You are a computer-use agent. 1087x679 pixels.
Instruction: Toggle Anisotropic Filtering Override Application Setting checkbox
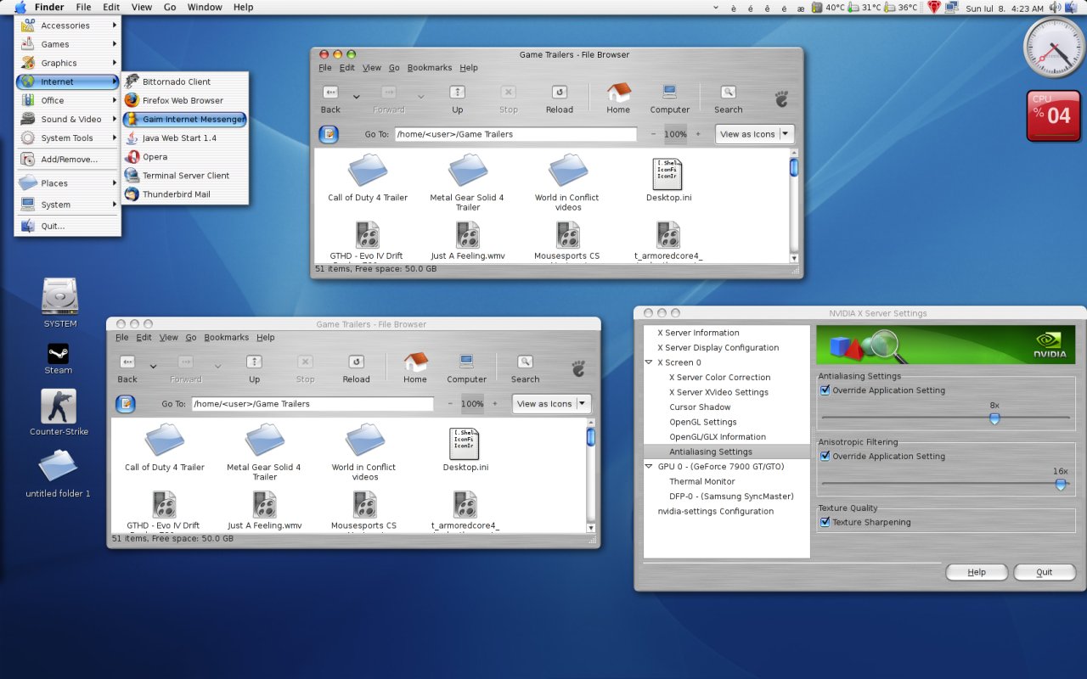tap(825, 456)
